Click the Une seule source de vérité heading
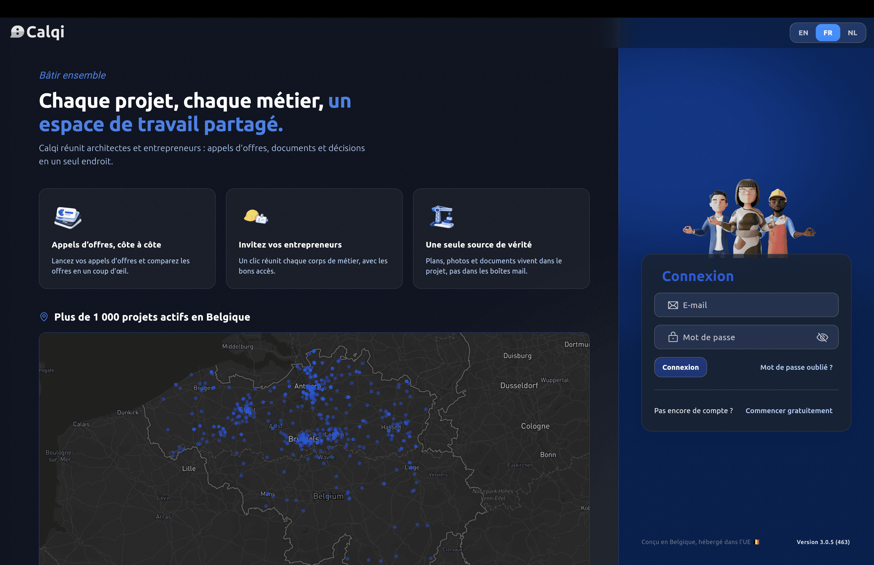Viewport: 874px width, 565px height. [x=478, y=244]
